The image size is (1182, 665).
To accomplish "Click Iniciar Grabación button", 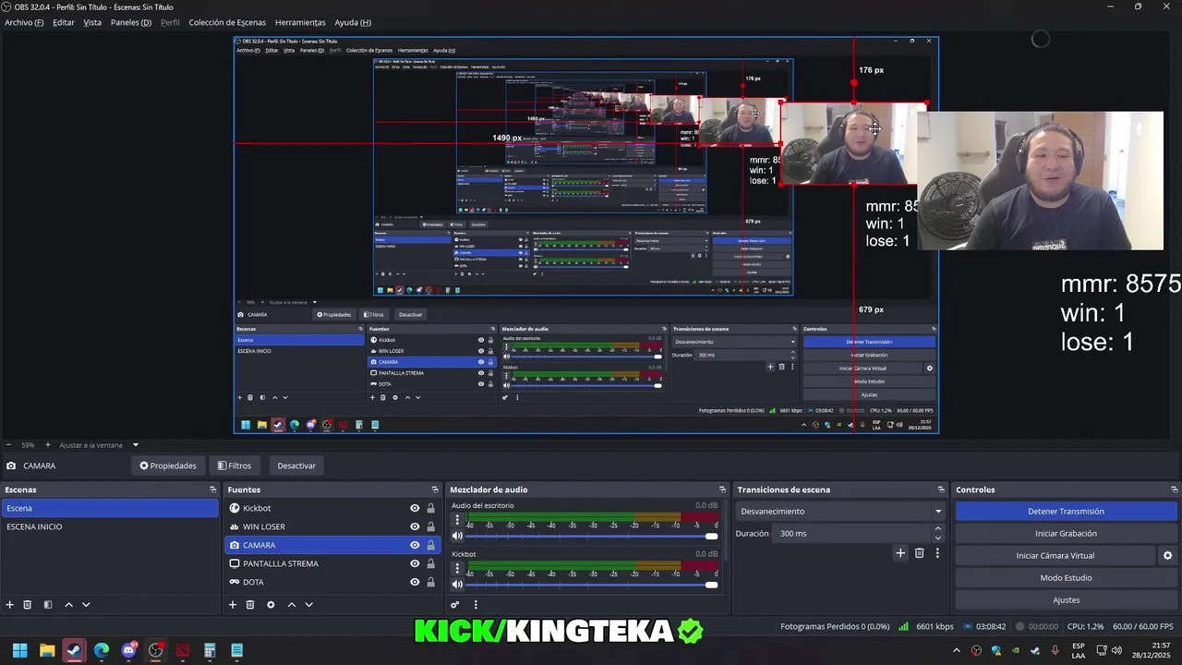I will 1066,533.
